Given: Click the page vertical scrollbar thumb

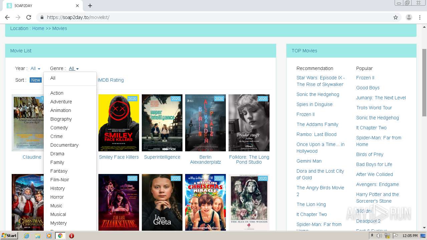Looking at the screenshot, I should point(424,83).
